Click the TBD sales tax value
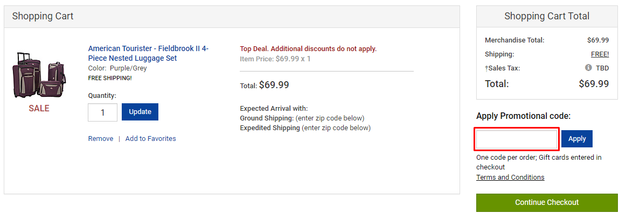 (x=602, y=68)
